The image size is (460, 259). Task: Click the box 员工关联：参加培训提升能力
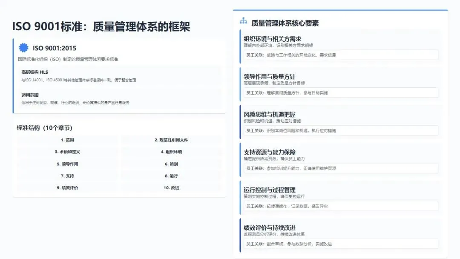click(341, 168)
